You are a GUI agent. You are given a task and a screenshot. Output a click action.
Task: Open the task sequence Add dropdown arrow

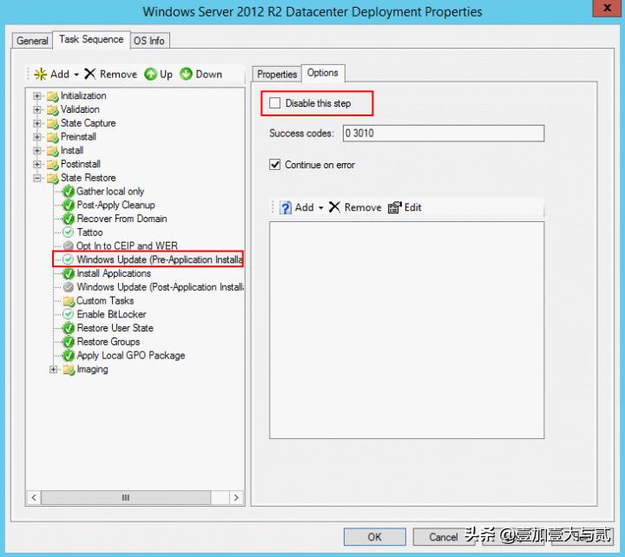click(76, 75)
